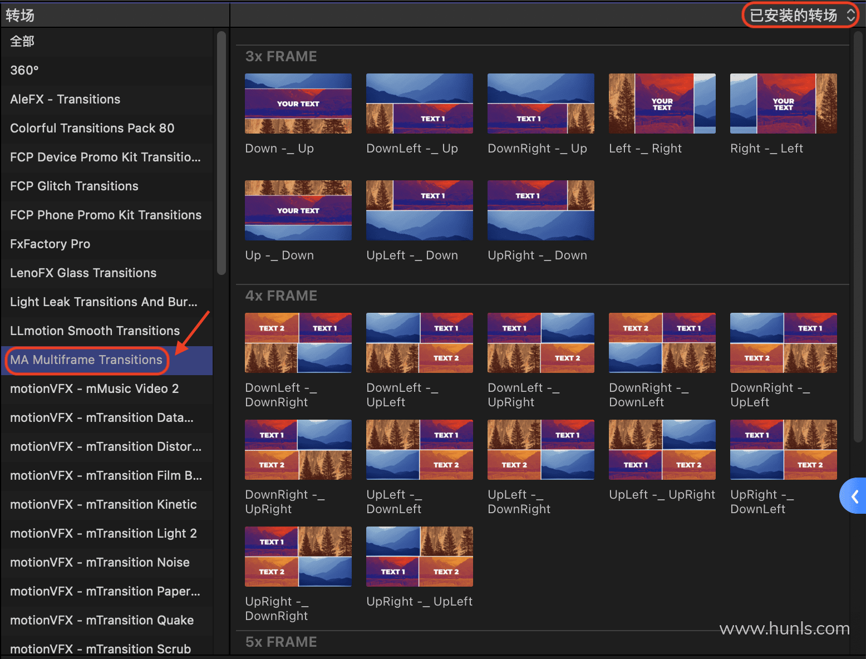Select LenoFX Glass Transitions category
Screen dimensions: 866x659
83,273
